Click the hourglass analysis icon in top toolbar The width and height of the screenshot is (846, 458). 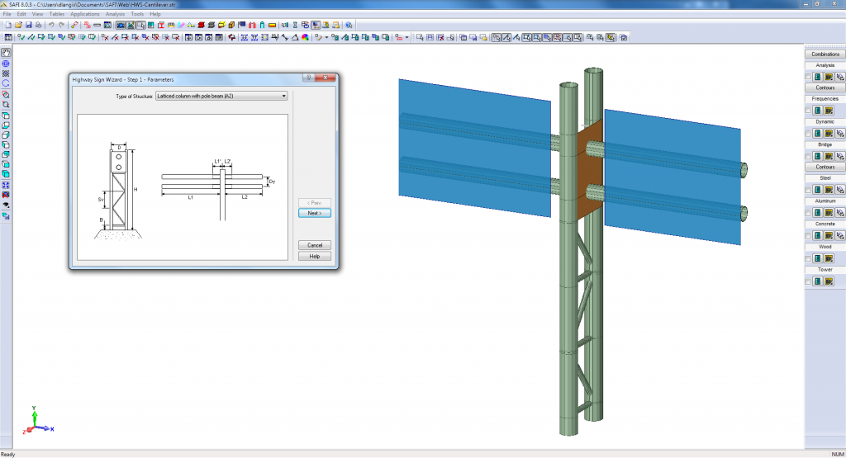point(295,26)
